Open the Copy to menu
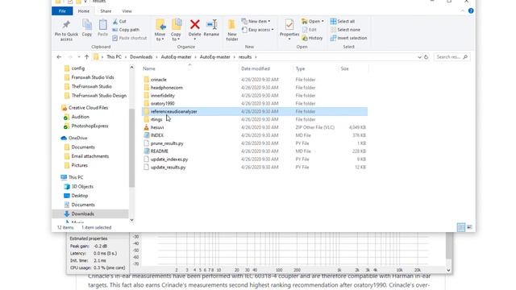 coord(176,31)
